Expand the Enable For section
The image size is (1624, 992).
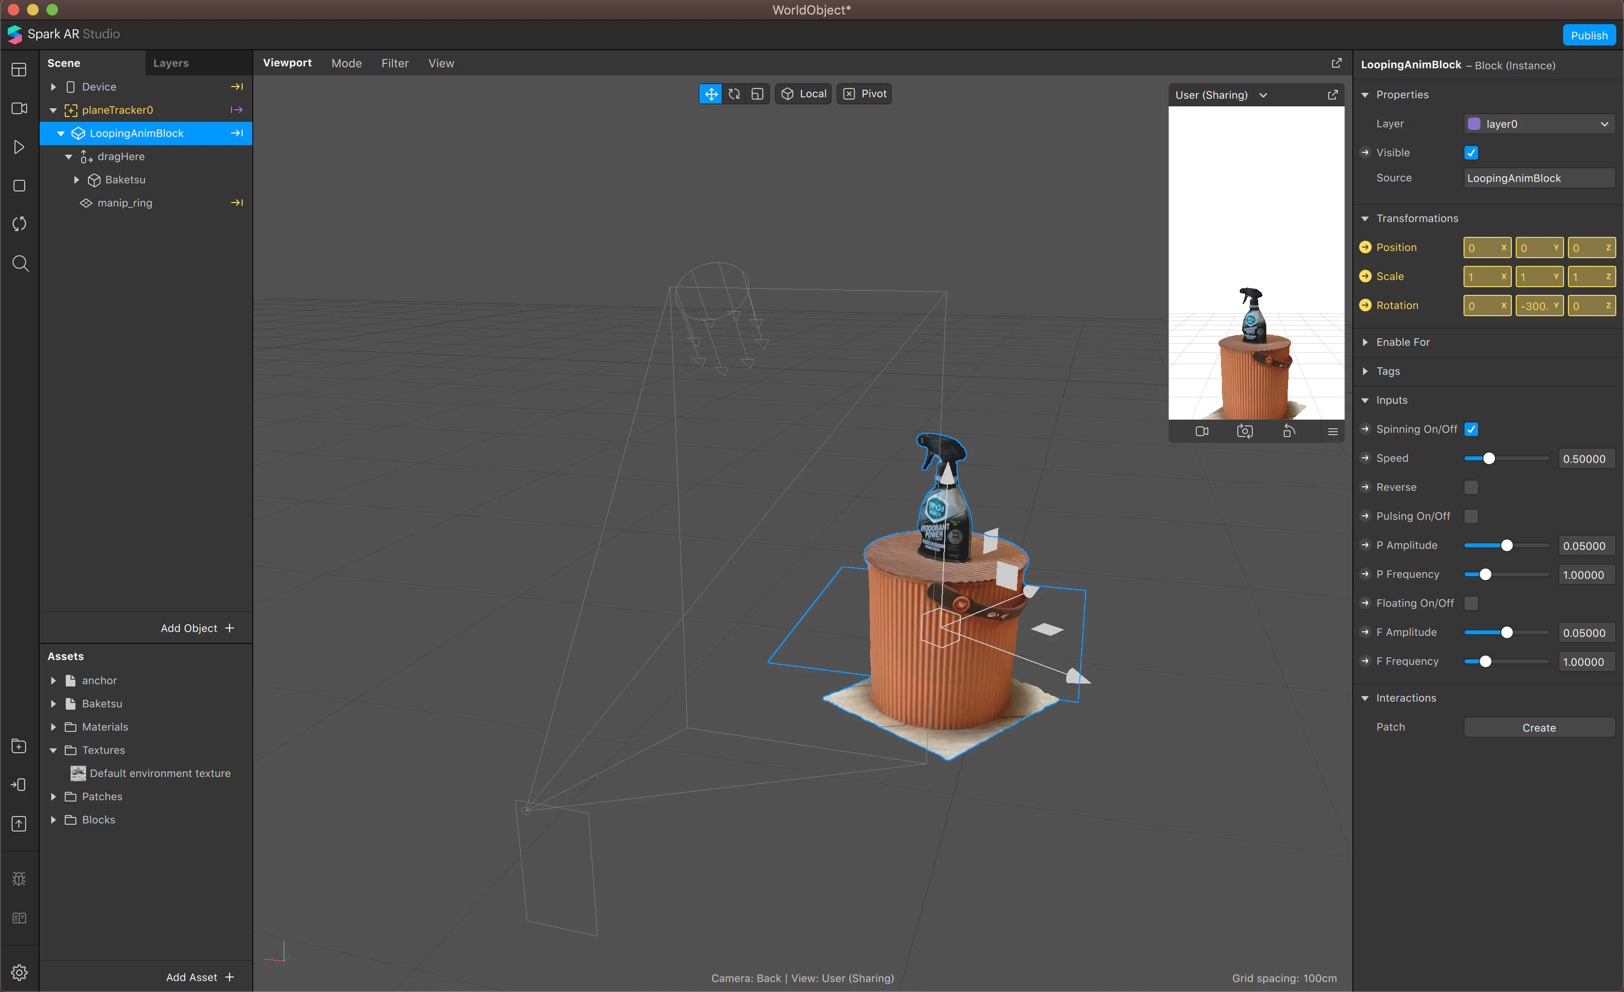(1365, 342)
